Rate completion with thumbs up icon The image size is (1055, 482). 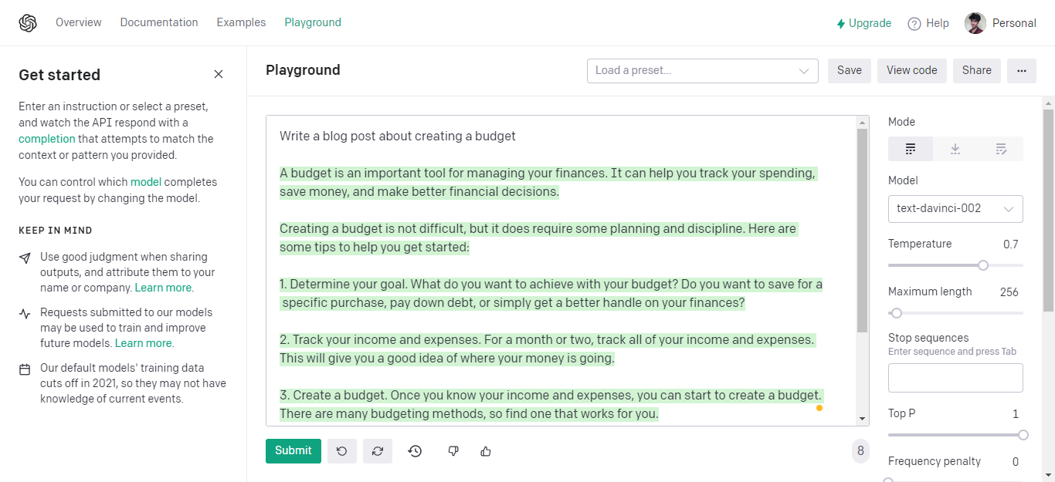click(x=486, y=451)
